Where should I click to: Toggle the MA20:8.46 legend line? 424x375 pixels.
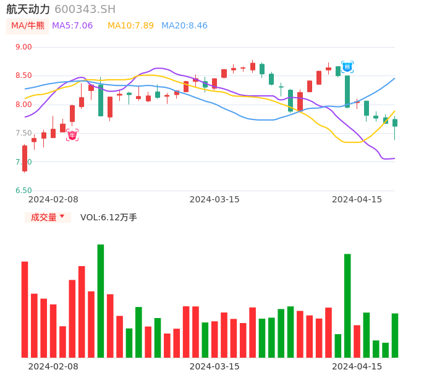coord(184,26)
